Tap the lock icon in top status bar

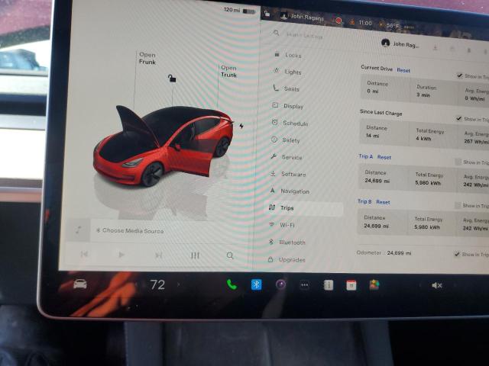pos(267,14)
